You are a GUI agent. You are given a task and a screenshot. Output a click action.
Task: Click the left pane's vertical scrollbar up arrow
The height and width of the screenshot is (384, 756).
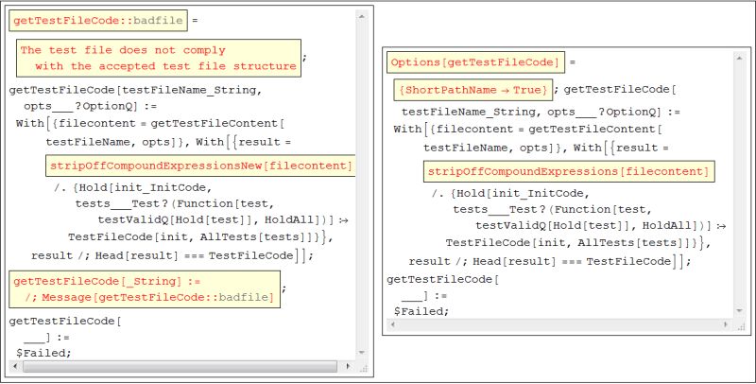(362, 16)
